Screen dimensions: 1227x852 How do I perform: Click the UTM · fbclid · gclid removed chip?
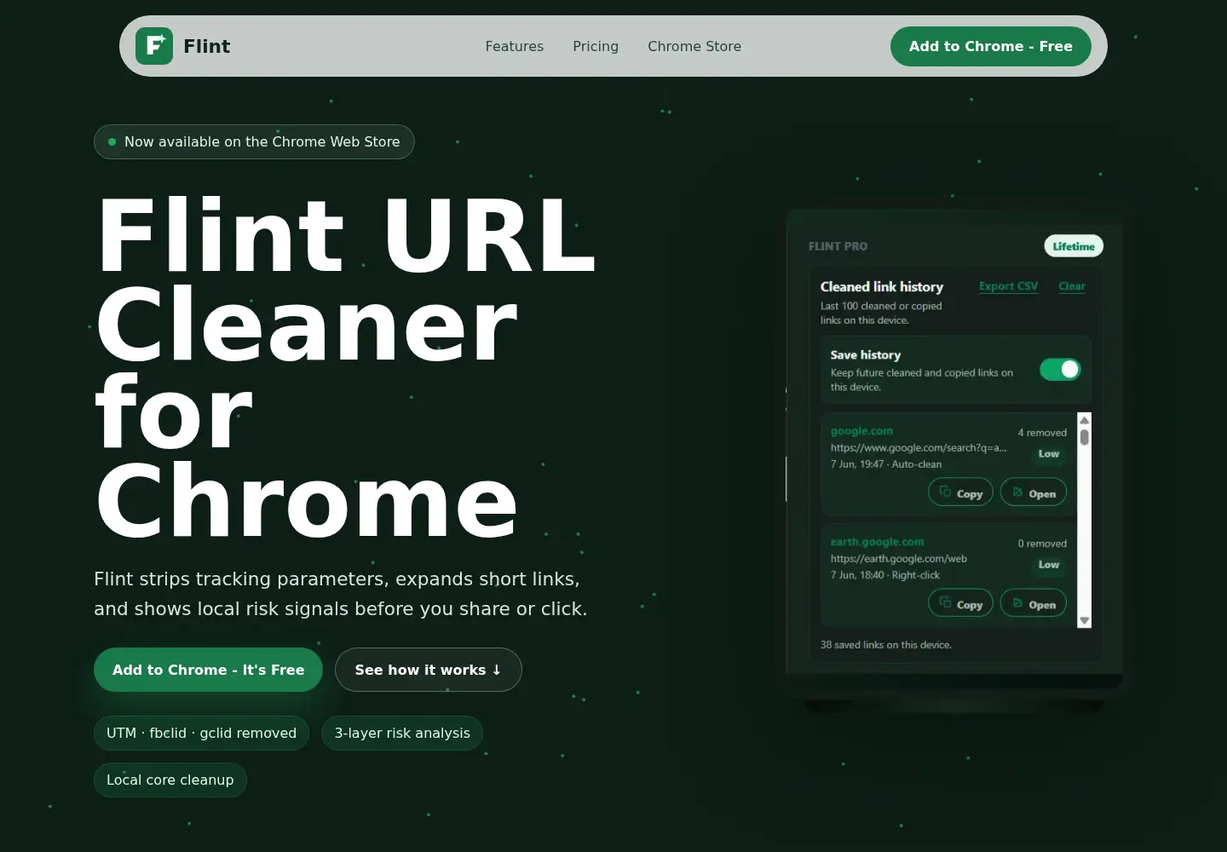click(x=201, y=733)
